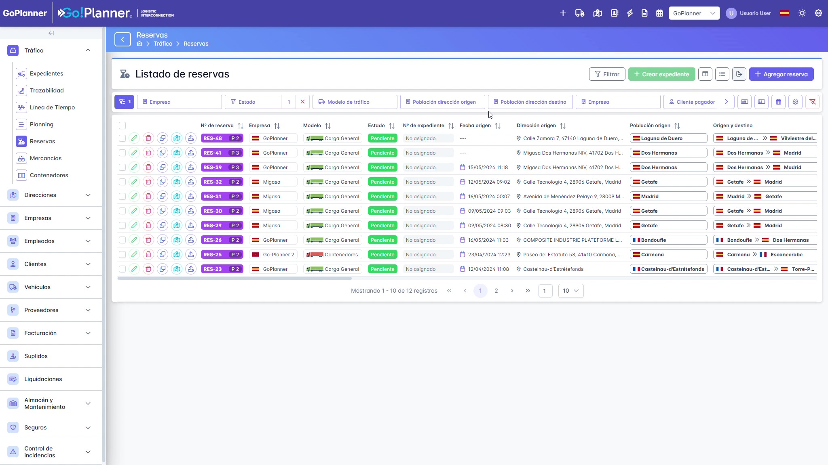Duplicate reservation RES-39 with copy icon
This screenshot has width=828, height=465.
[163, 168]
